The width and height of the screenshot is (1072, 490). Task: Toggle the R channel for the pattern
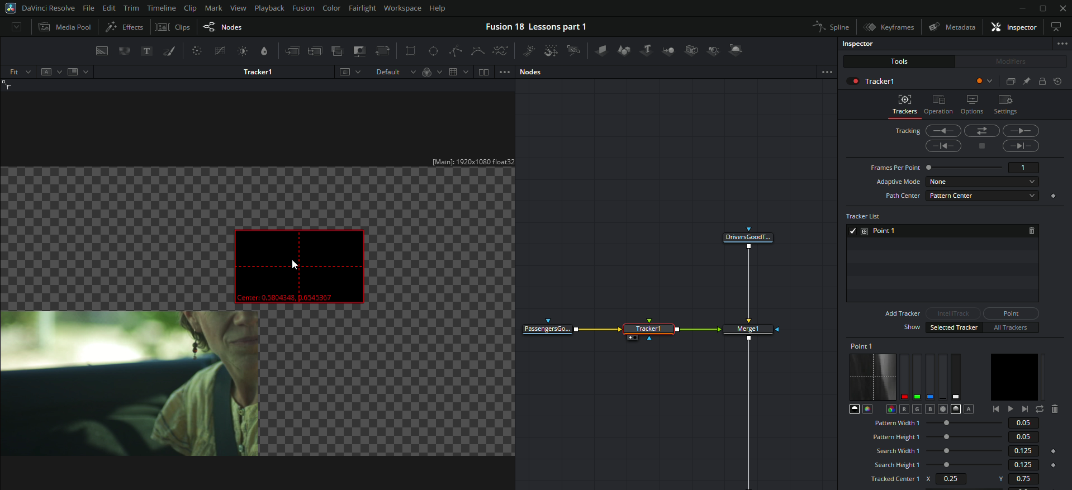pyautogui.click(x=904, y=409)
